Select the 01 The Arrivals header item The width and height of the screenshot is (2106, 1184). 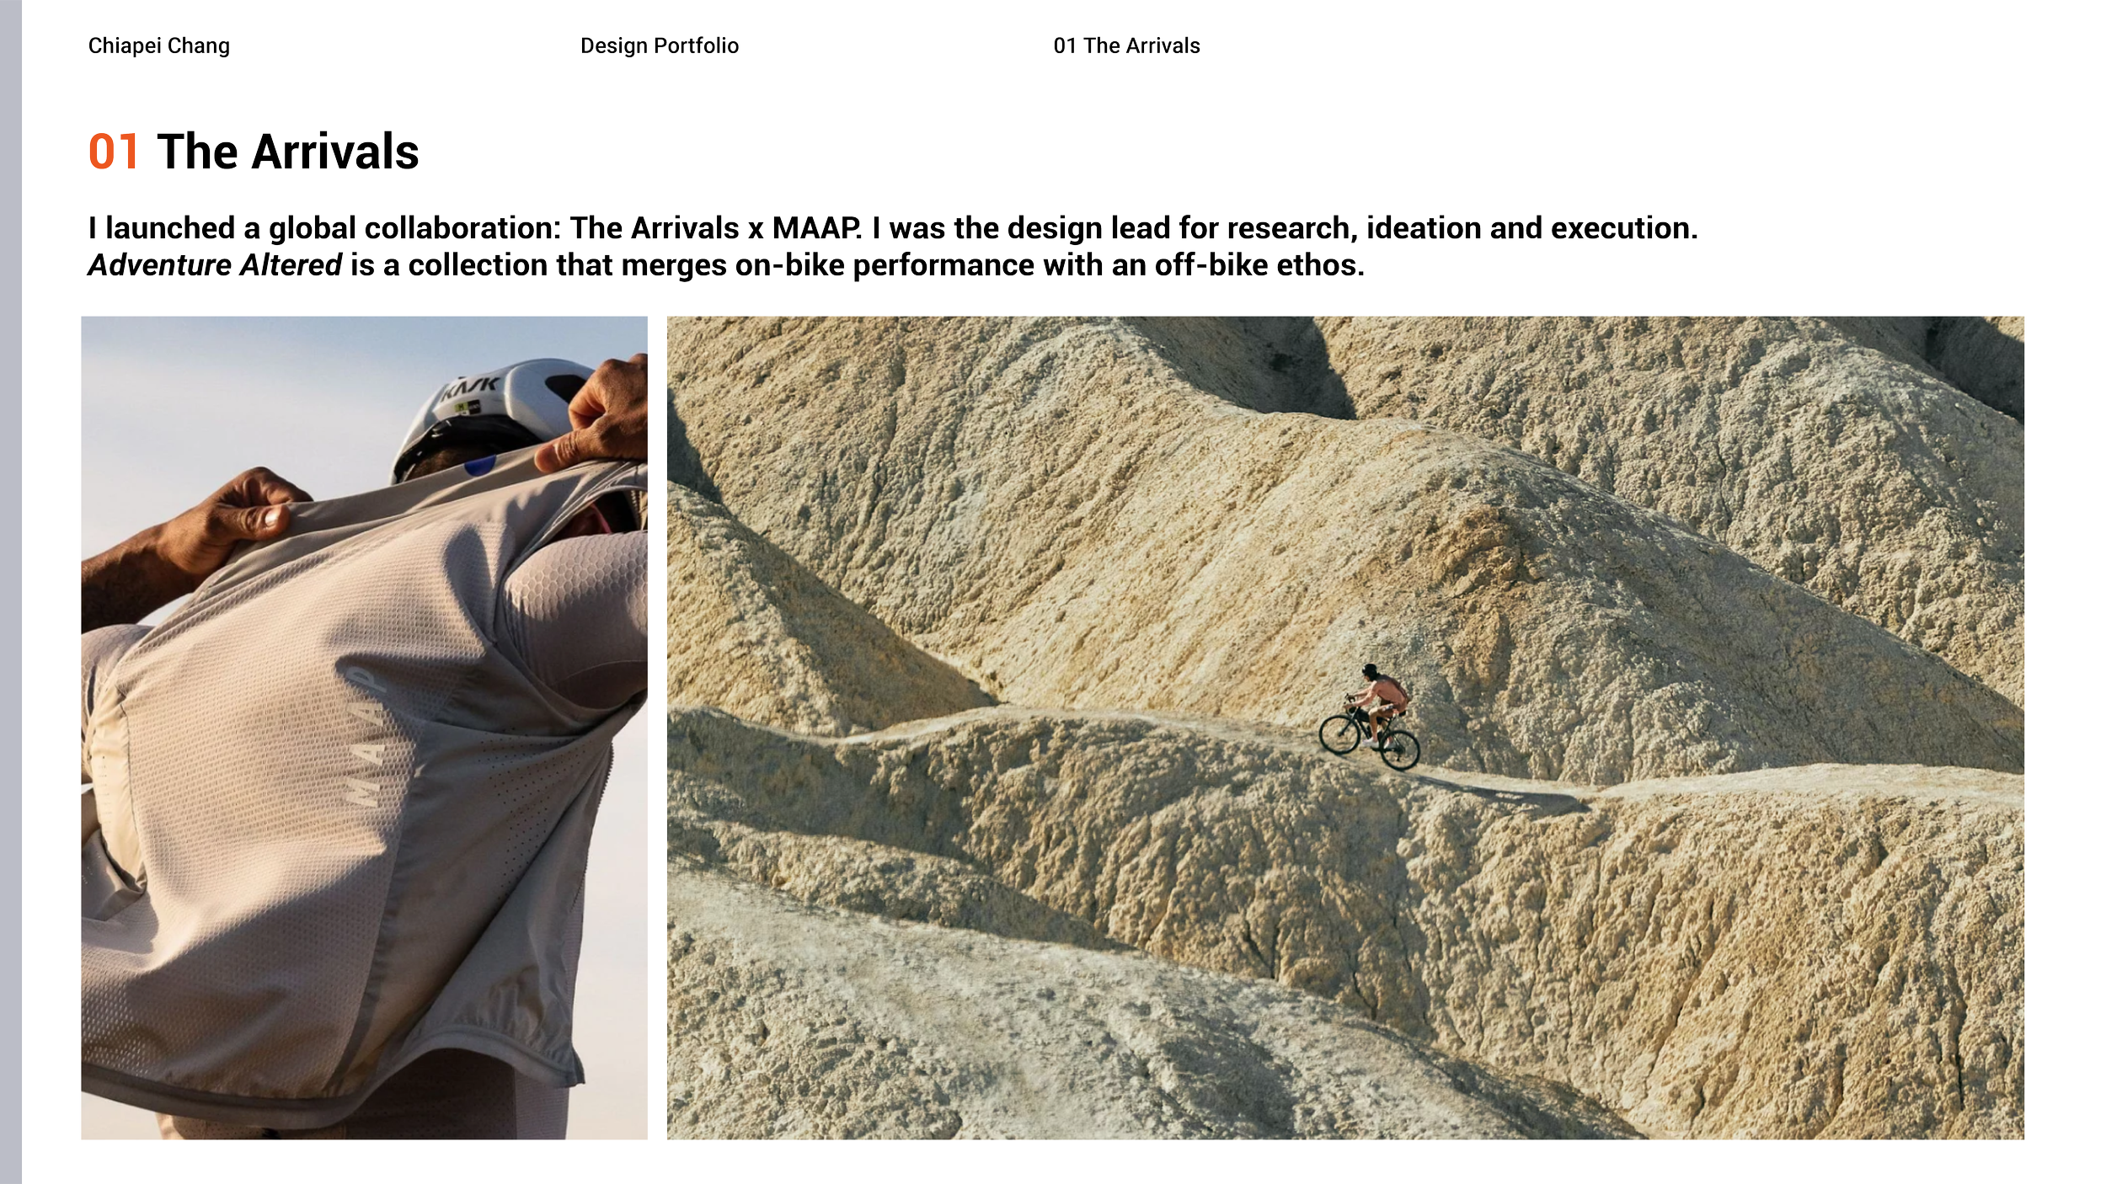1126,45
